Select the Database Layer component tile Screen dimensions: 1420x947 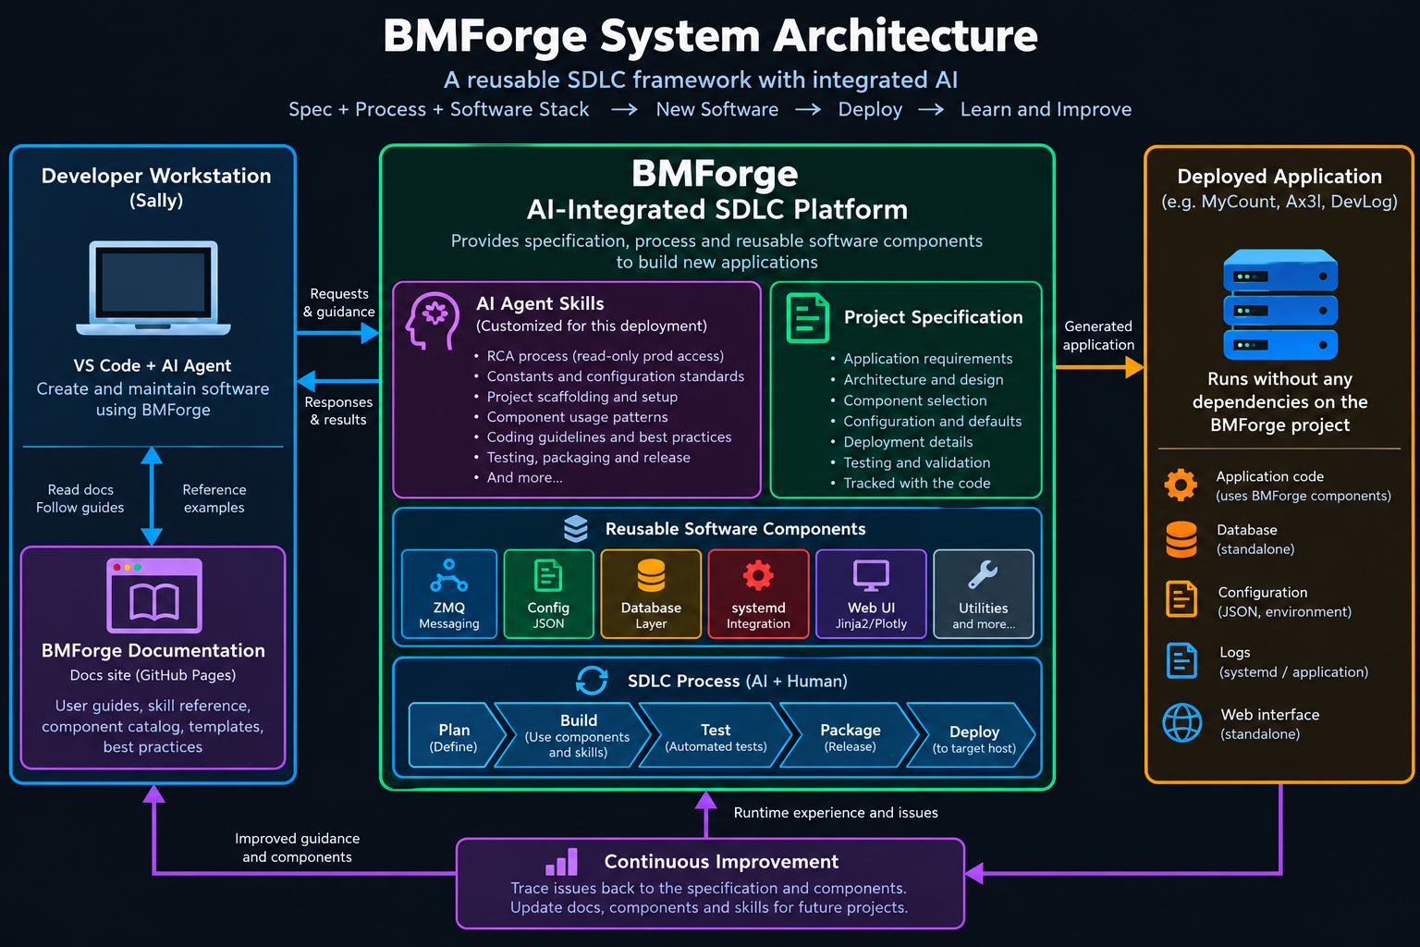pos(651,594)
